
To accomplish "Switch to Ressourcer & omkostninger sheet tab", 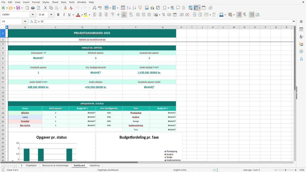I will [x=55, y=165].
